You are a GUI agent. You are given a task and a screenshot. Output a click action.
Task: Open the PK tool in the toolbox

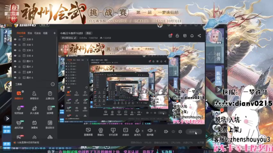pos(19,137)
